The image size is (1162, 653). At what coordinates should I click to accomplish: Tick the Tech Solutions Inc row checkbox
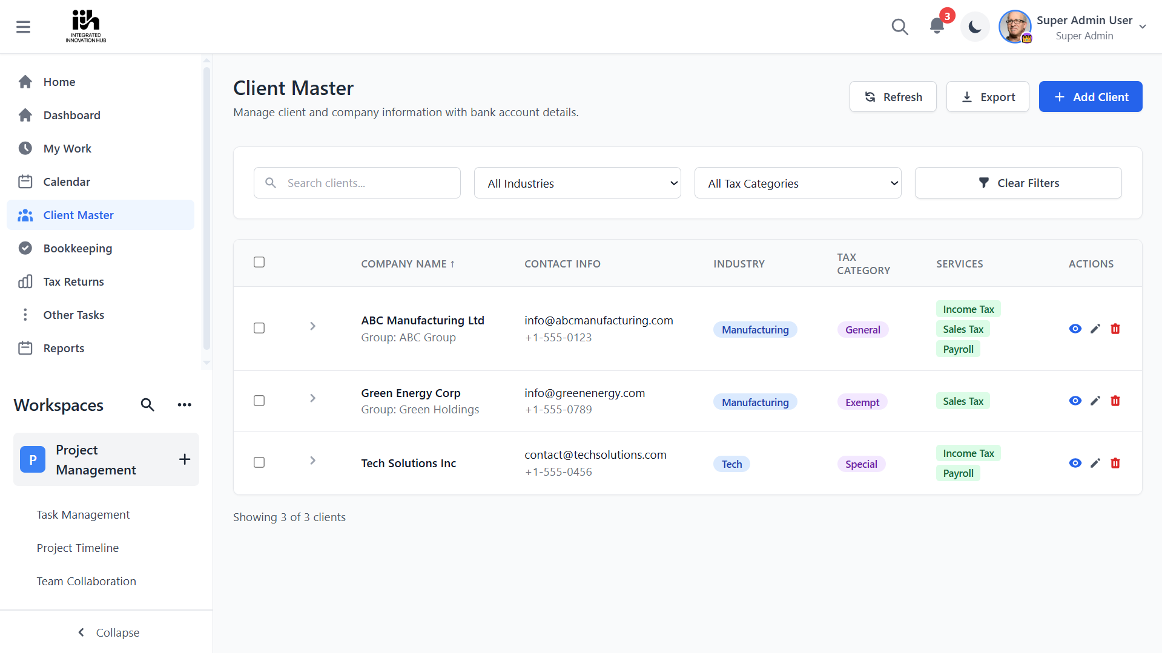point(259,462)
